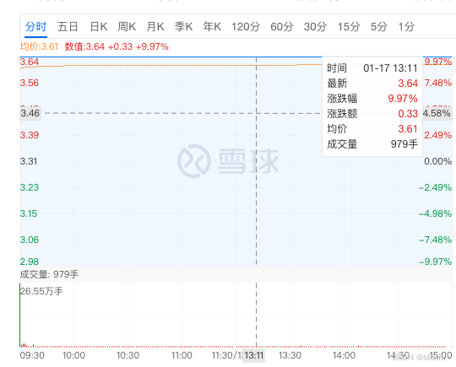
Task: Click the 11:00 time axis label
Action: [182, 355]
